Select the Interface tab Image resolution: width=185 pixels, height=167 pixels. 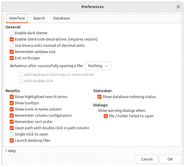(17, 18)
